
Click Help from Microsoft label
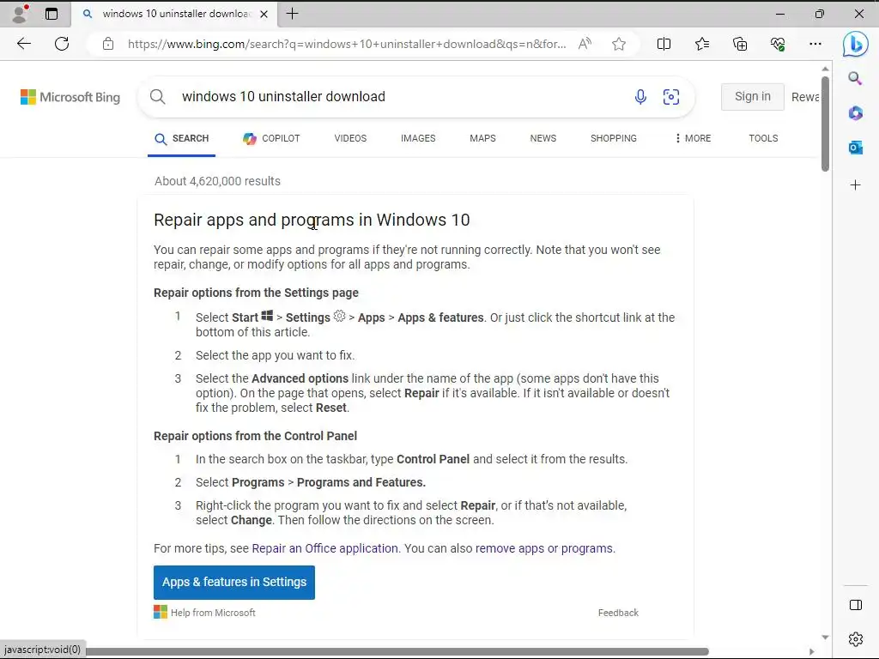point(213,613)
